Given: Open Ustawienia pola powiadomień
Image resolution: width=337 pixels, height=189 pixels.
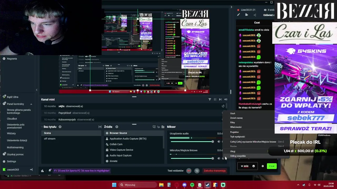Looking at the screenshot, I should (16, 126).
